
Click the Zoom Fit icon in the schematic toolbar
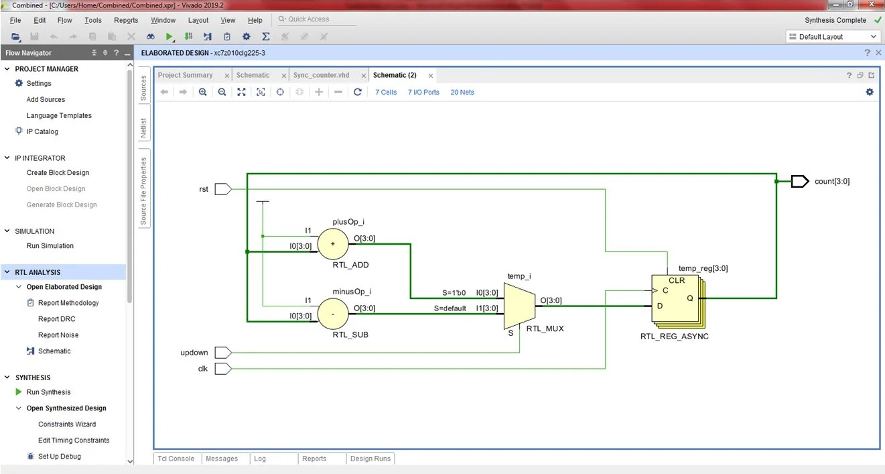click(x=241, y=92)
